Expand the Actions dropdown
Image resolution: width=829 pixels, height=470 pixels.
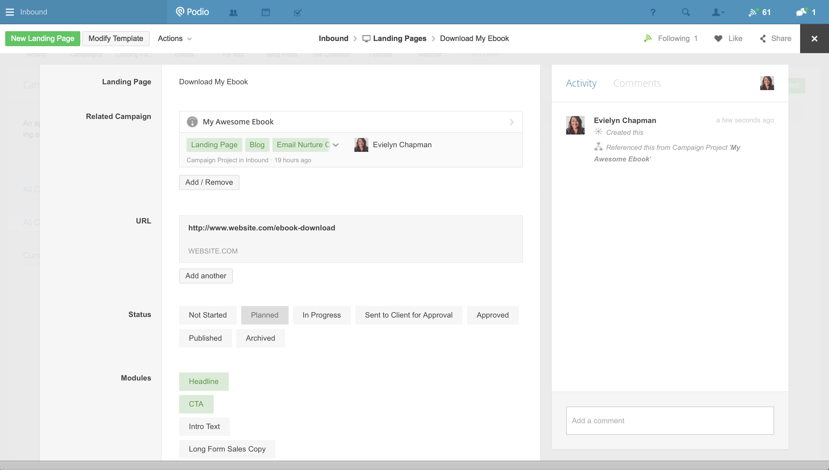point(174,38)
